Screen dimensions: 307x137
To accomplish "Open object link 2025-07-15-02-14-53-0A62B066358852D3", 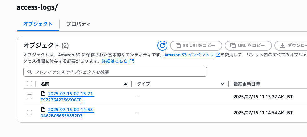I will [x=67, y=113].
